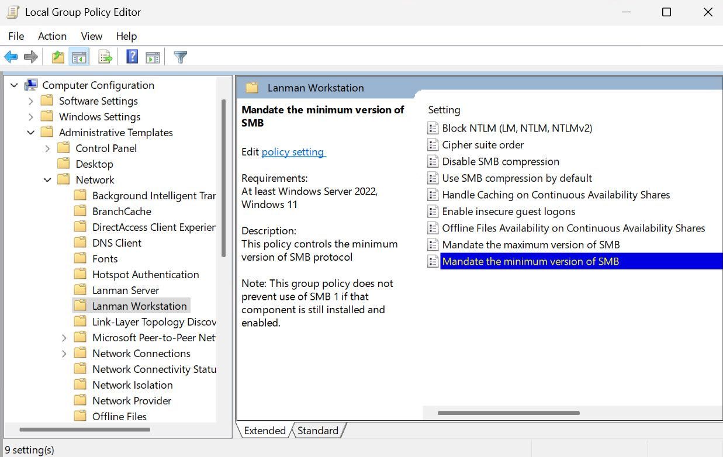The image size is (723, 457).
Task: Collapse the Administrative Templates node
Action: click(31, 132)
